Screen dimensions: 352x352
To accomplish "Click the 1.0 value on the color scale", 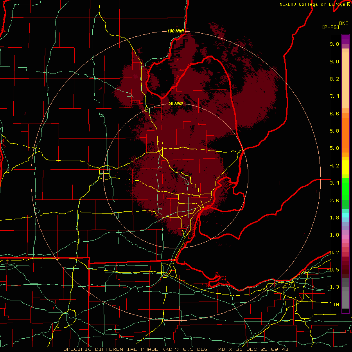I will pos(334,235).
